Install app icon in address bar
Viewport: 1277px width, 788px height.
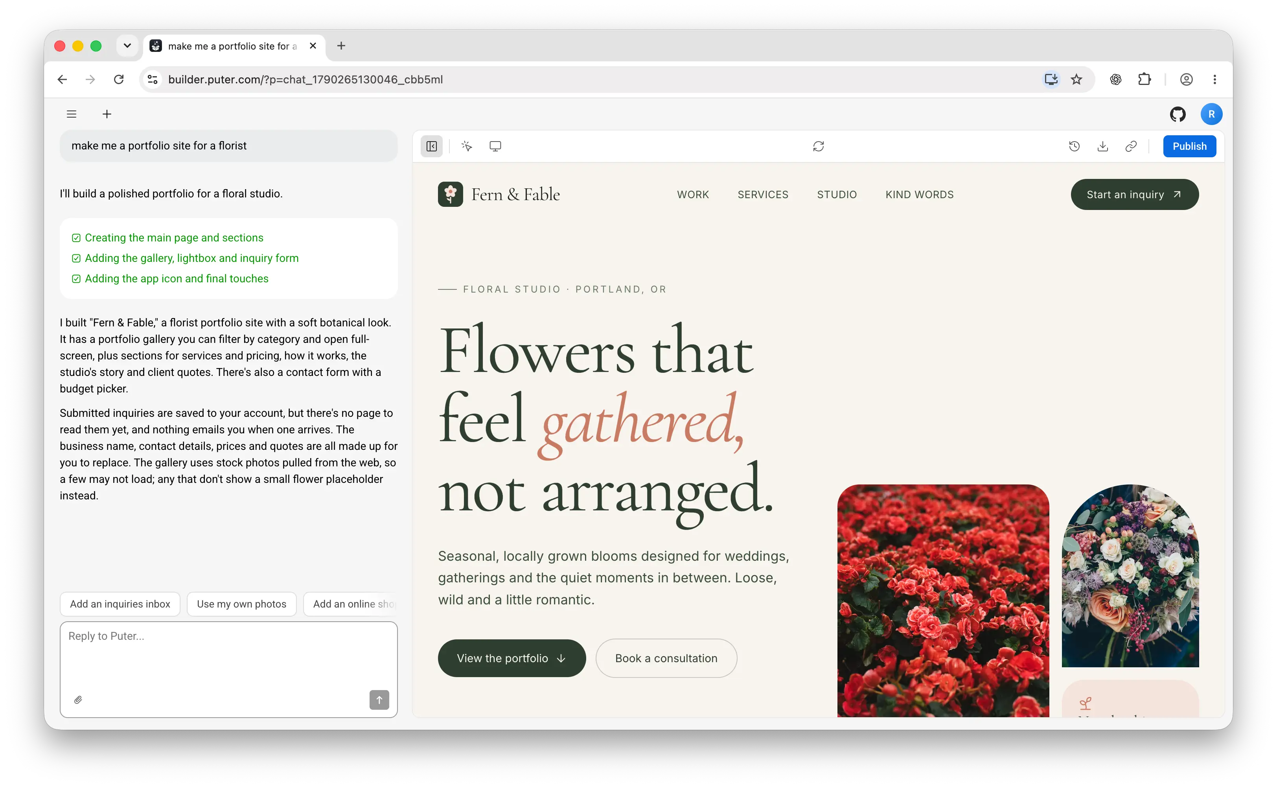pos(1051,79)
